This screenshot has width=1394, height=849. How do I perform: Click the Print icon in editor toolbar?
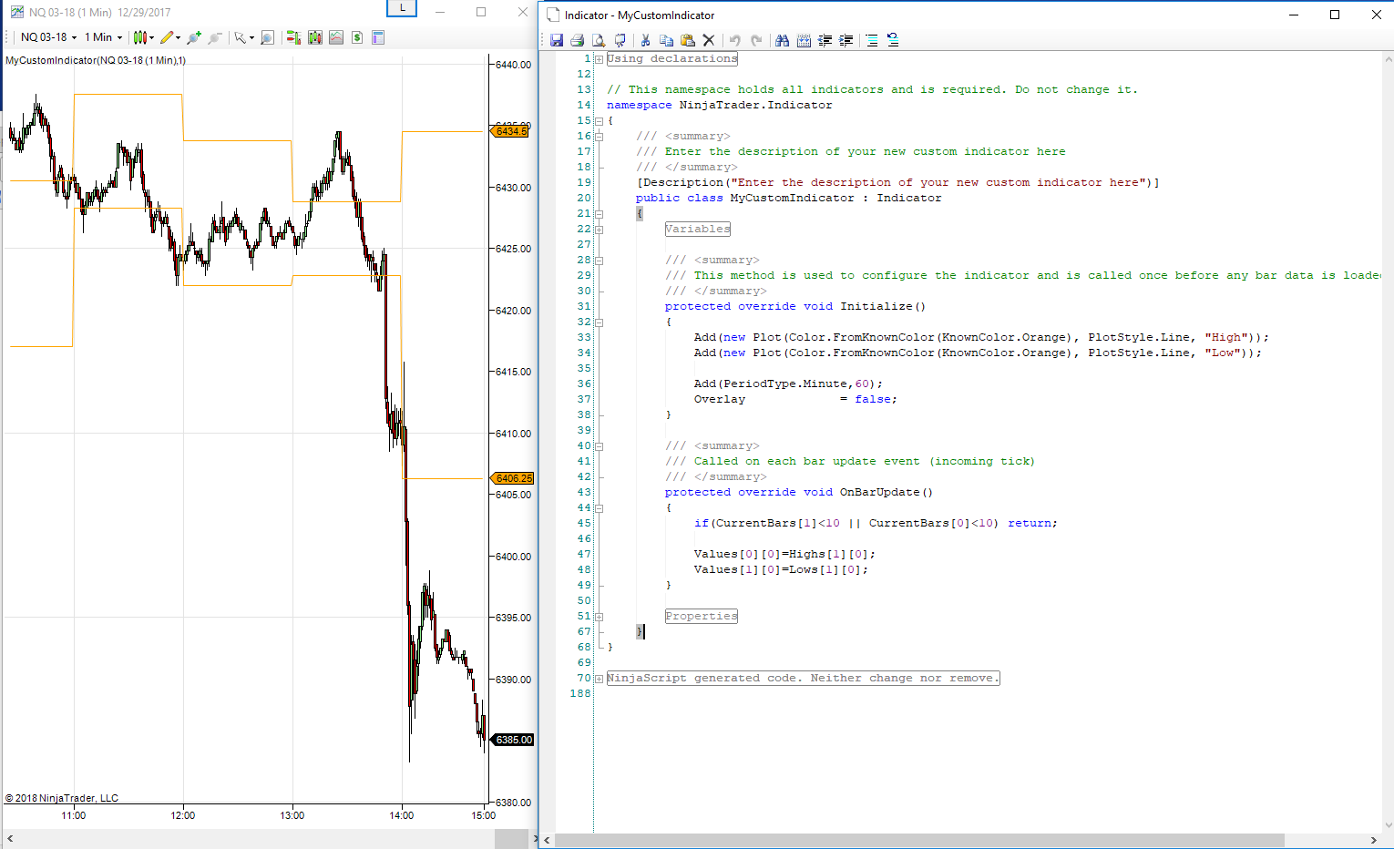(577, 40)
